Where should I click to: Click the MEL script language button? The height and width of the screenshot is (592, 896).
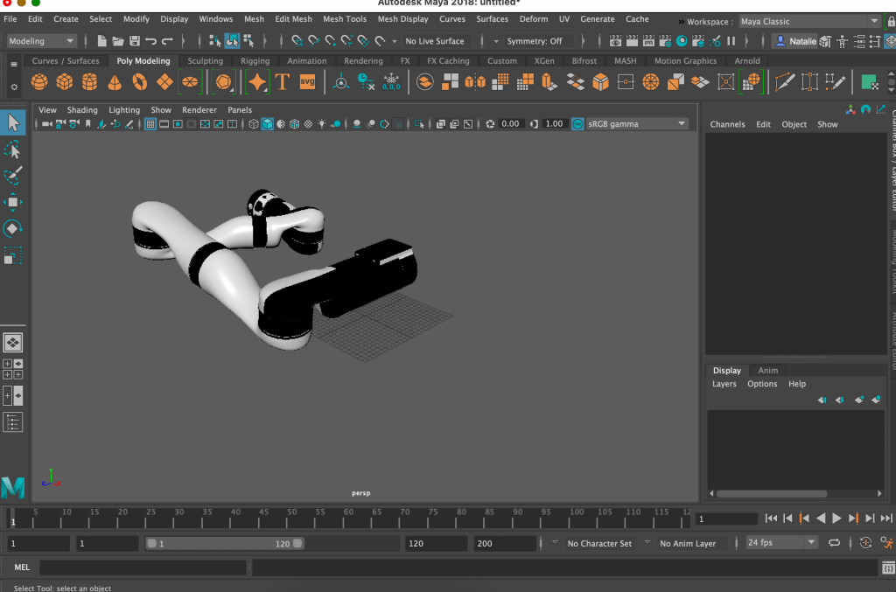pyautogui.click(x=22, y=568)
